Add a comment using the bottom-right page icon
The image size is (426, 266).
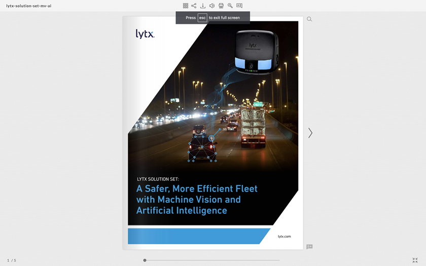tap(309, 247)
